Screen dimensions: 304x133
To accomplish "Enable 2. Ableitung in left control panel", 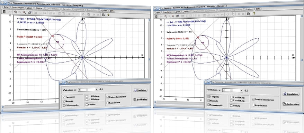I will pyautogui.click(x=87, y=99).
